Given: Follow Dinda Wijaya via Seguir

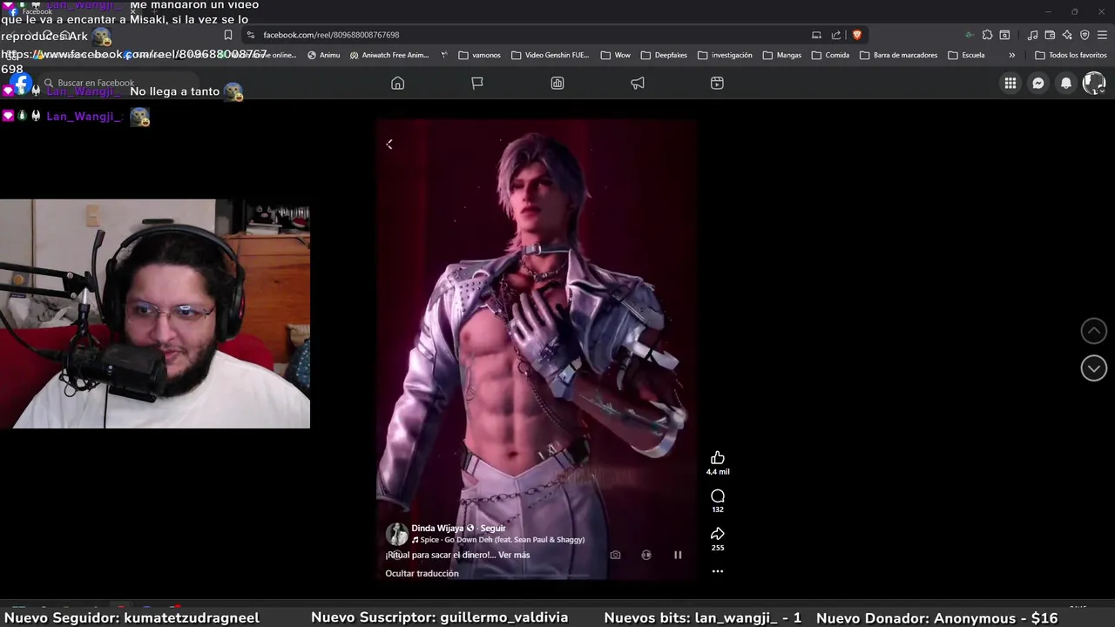Looking at the screenshot, I should click(493, 529).
